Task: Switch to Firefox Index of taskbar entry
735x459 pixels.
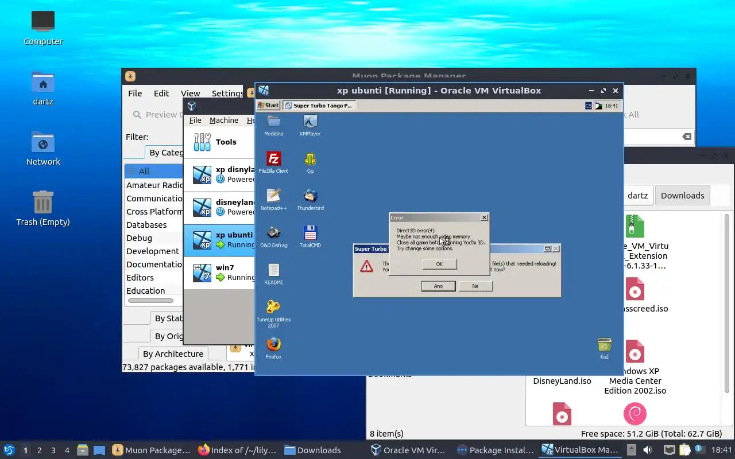Action: coord(237,450)
